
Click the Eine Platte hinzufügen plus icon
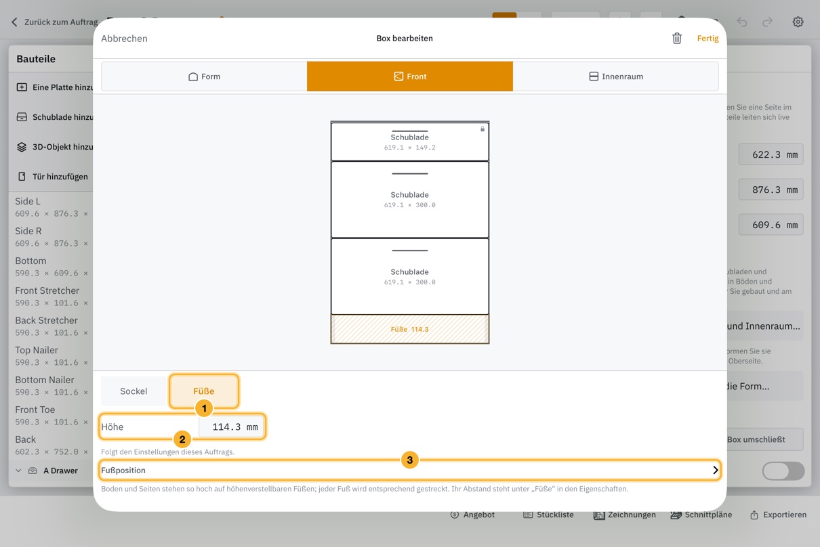[x=22, y=87]
